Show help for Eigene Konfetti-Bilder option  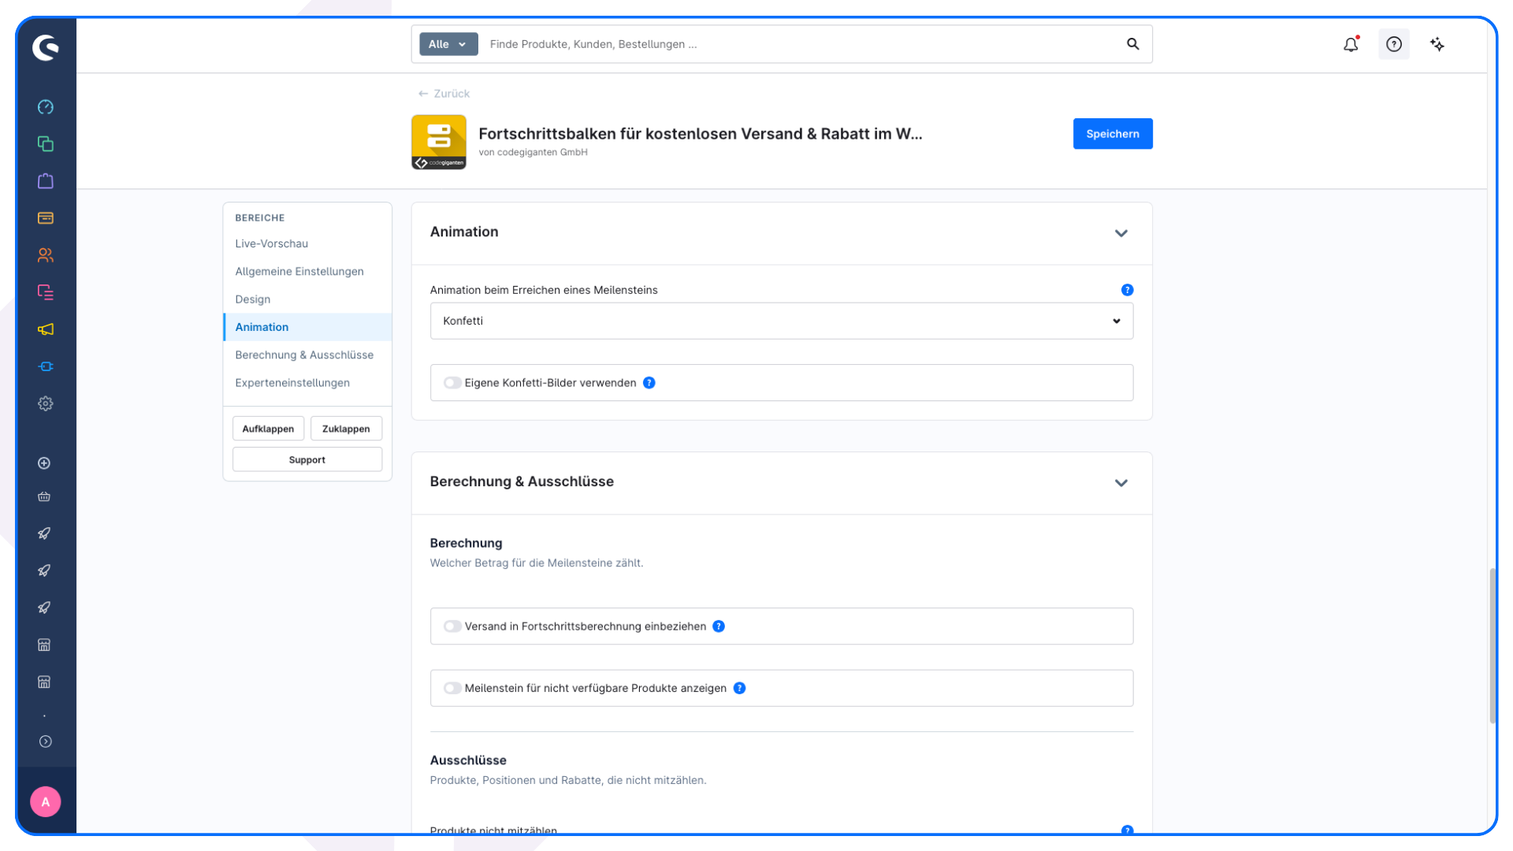pos(649,383)
